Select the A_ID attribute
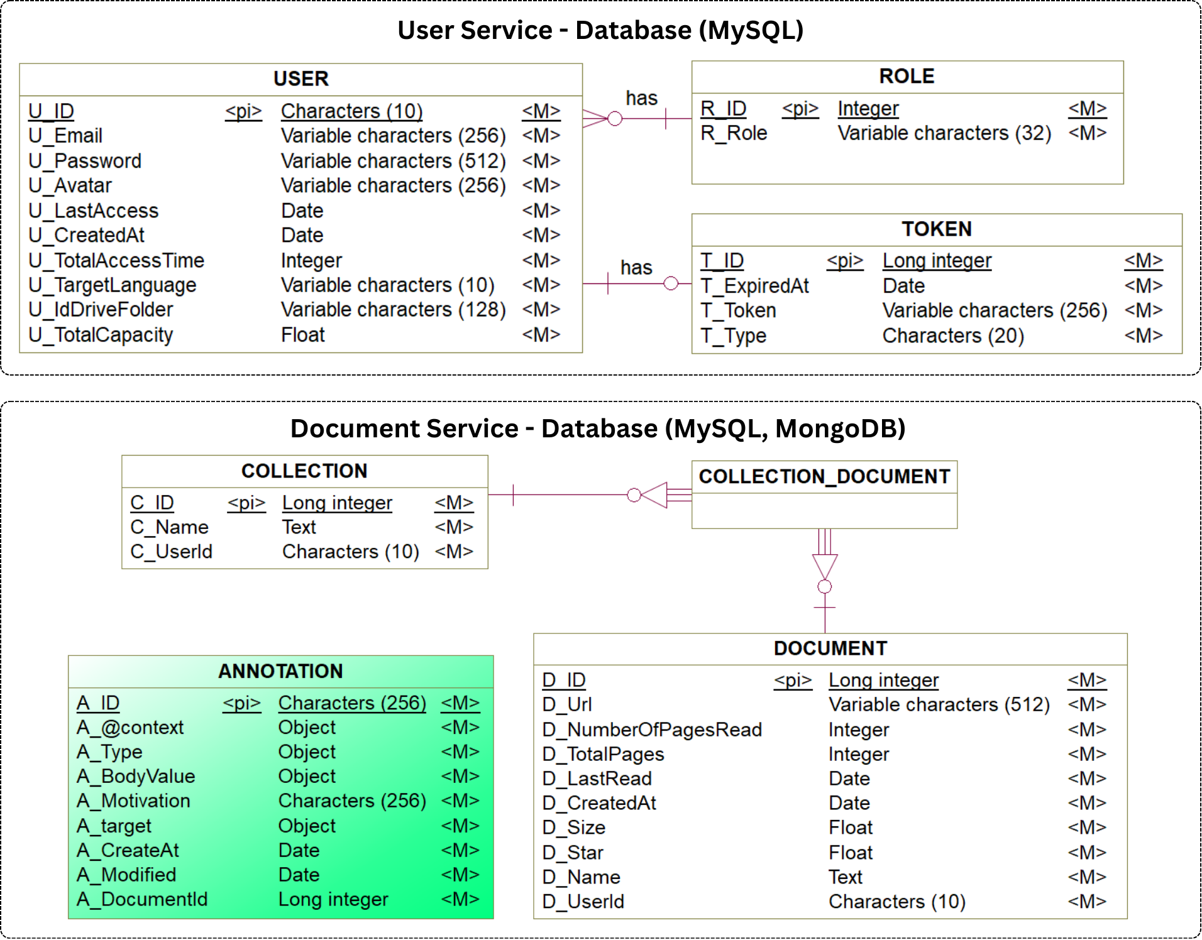Screen dimensions: 1202x940 97,703
